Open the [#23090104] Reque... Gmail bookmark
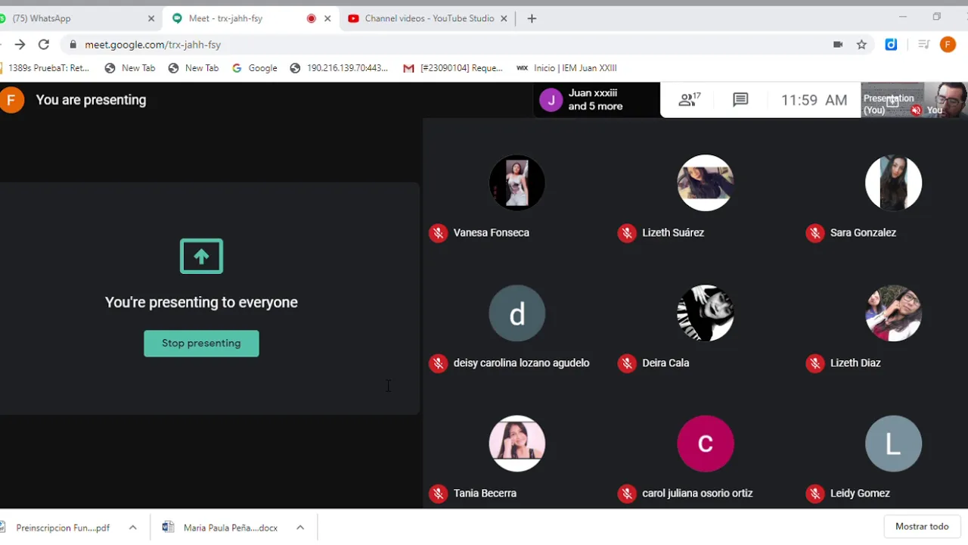This screenshot has width=968, height=545. 453,68
